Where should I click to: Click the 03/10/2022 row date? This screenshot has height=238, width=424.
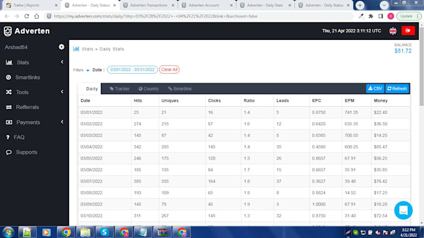point(92,216)
